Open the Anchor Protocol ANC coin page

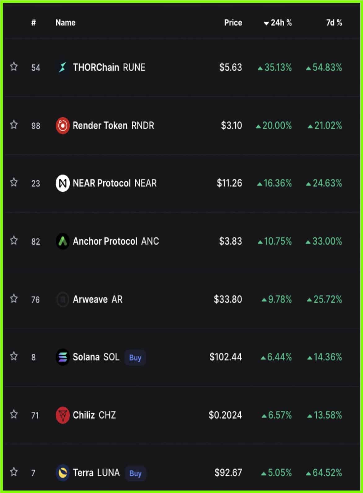(116, 241)
